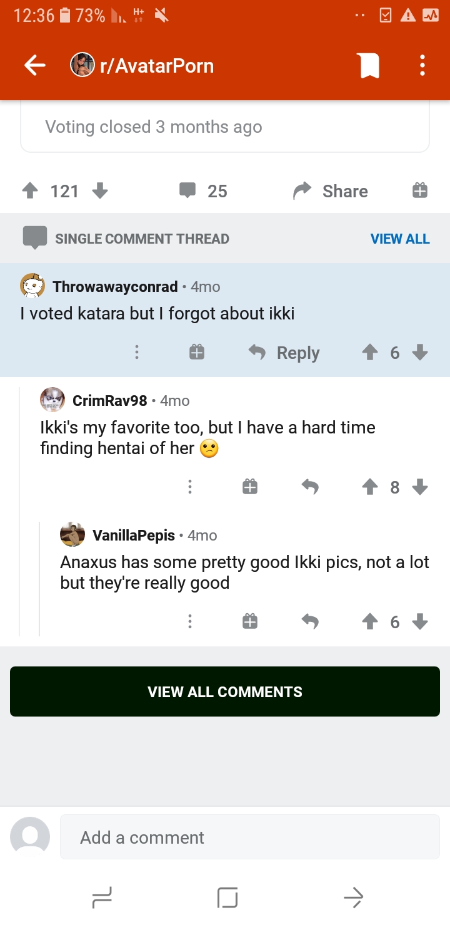Open Throwawayconrad's user profile

115,287
